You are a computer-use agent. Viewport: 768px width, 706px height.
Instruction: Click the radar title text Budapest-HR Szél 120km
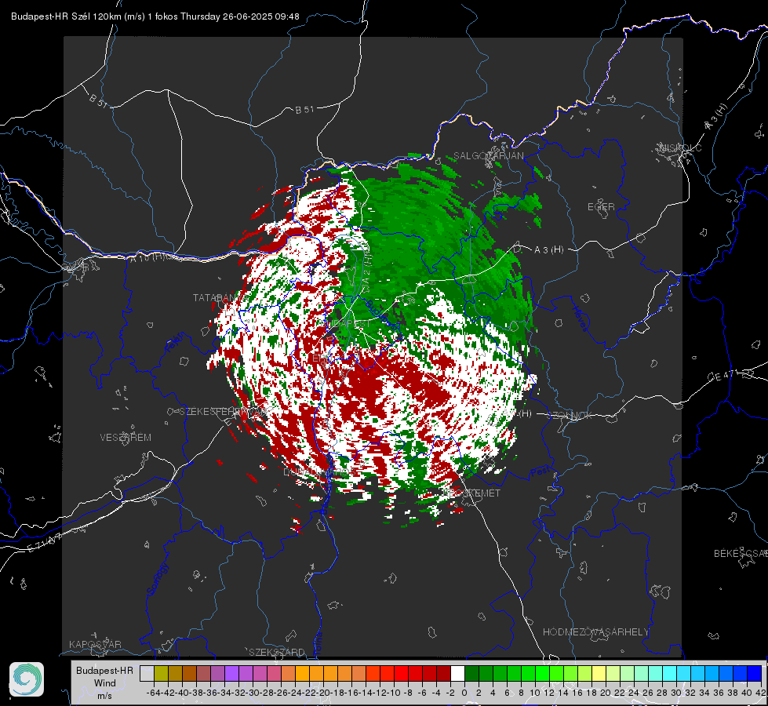[x=66, y=16]
